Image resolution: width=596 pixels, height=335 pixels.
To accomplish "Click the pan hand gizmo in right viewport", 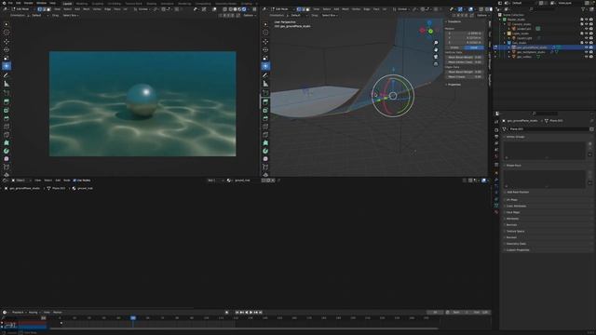I will 436,49.
